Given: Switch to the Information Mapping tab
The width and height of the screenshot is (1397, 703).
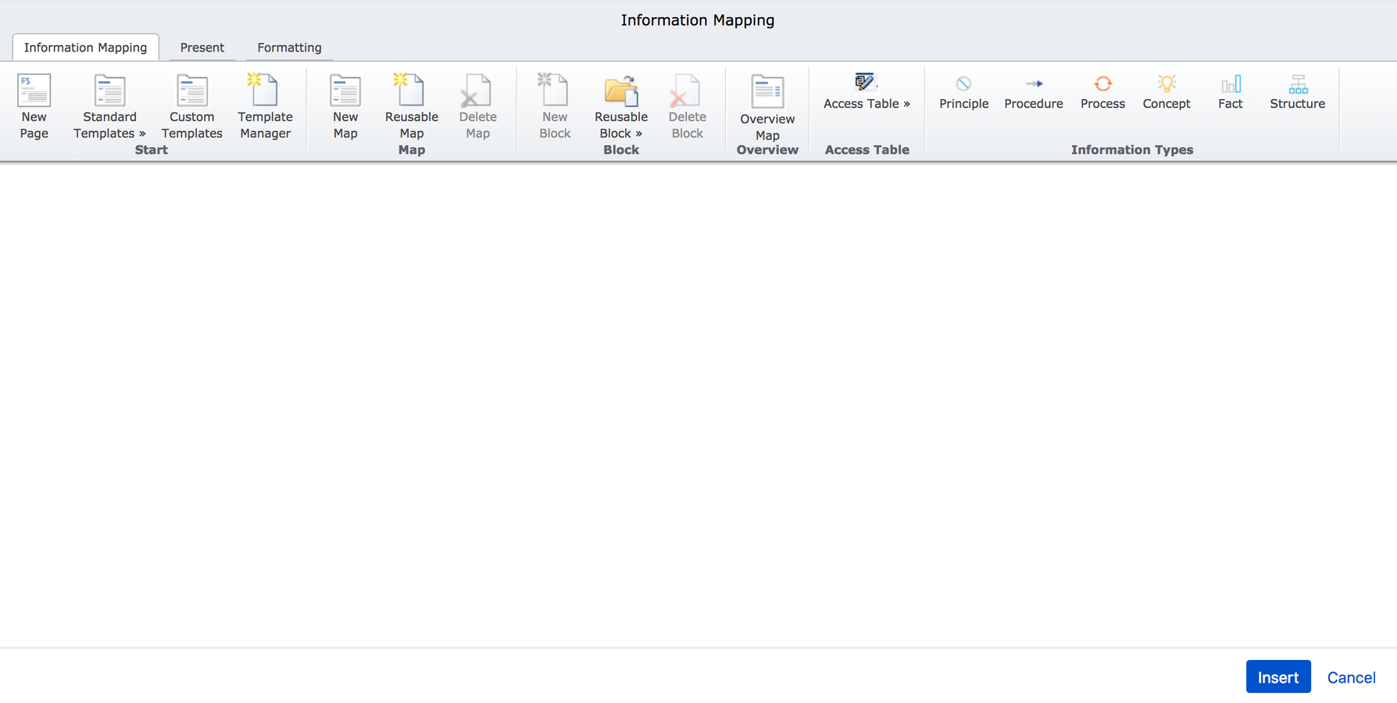Looking at the screenshot, I should point(85,48).
